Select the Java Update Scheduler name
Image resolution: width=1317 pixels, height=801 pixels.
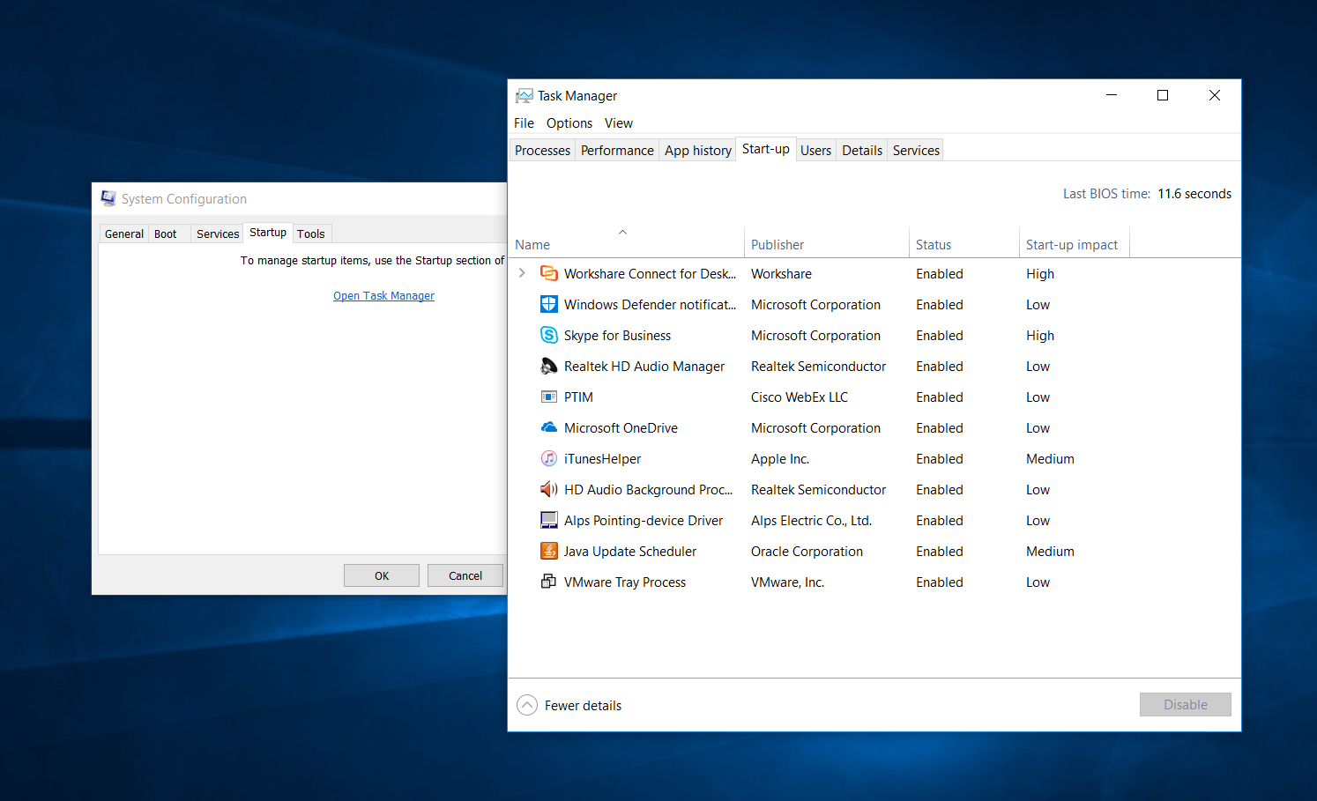click(630, 552)
